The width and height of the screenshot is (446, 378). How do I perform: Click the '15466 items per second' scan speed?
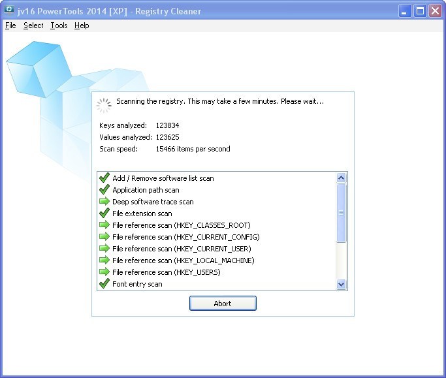[x=193, y=149]
